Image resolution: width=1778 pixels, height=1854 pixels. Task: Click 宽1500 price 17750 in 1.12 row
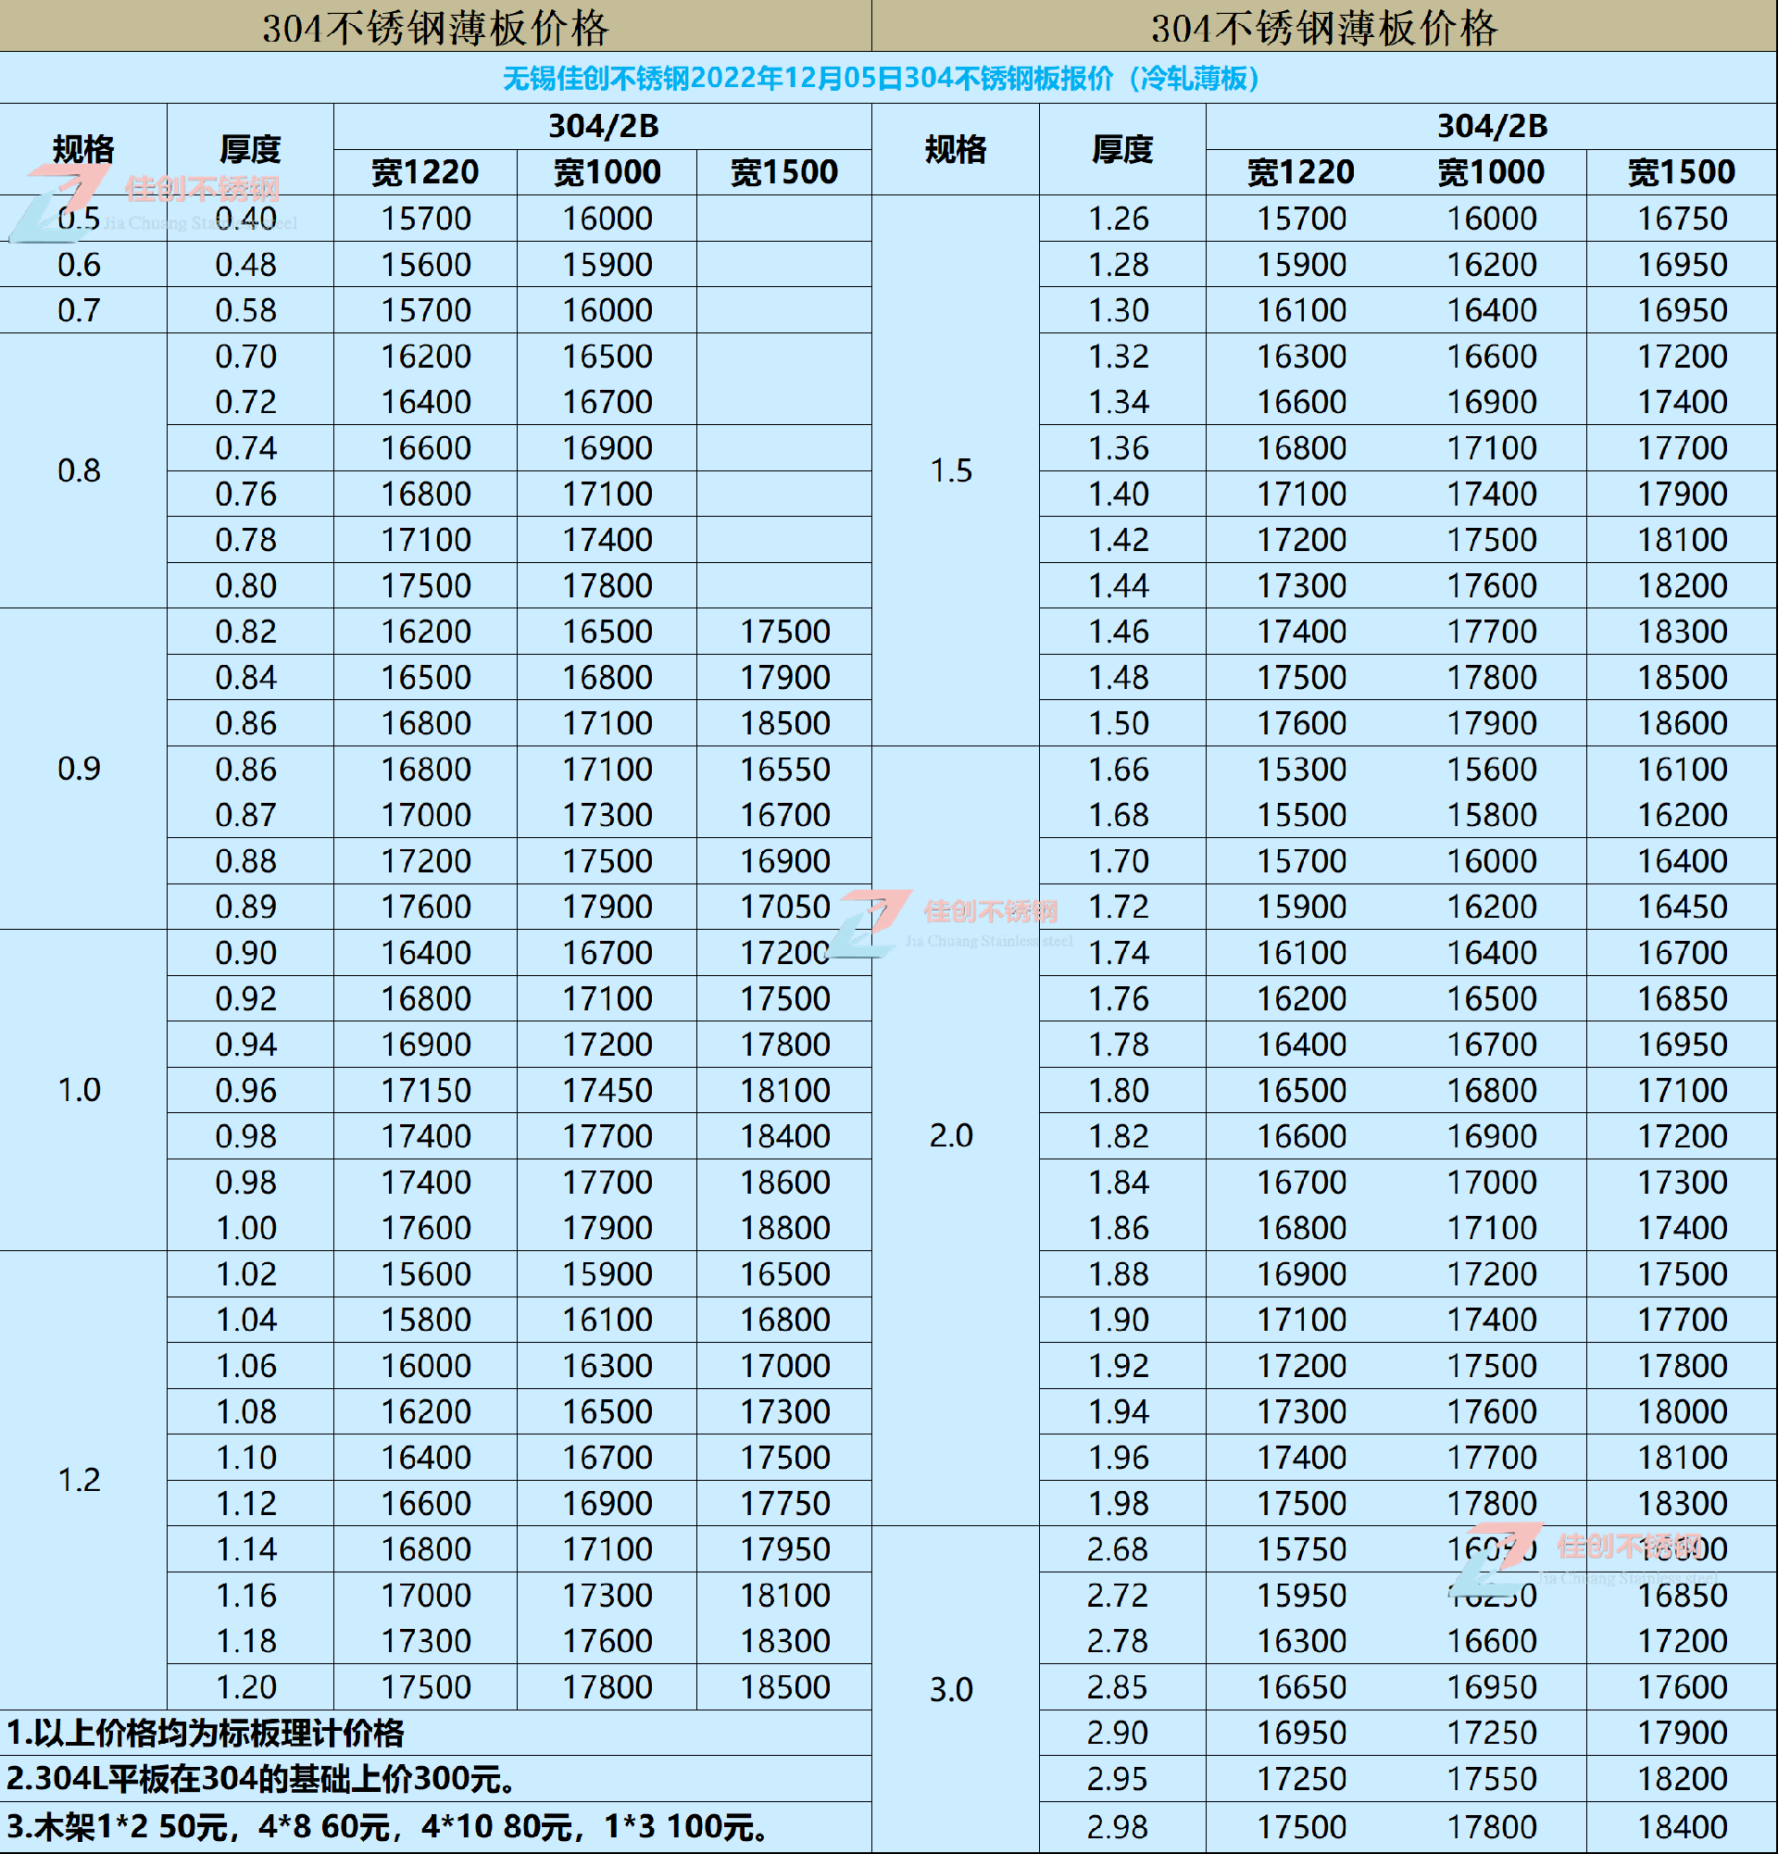click(x=786, y=1504)
